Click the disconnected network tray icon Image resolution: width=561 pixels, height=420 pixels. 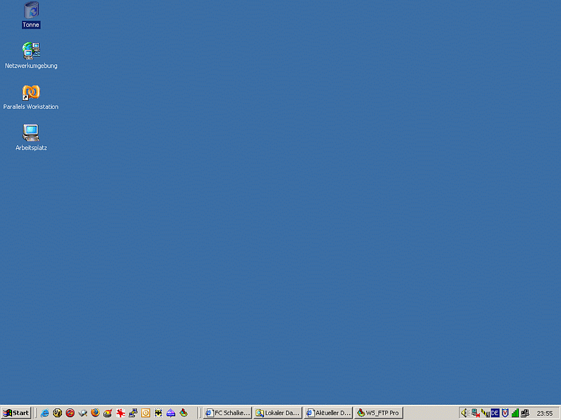coord(475,413)
